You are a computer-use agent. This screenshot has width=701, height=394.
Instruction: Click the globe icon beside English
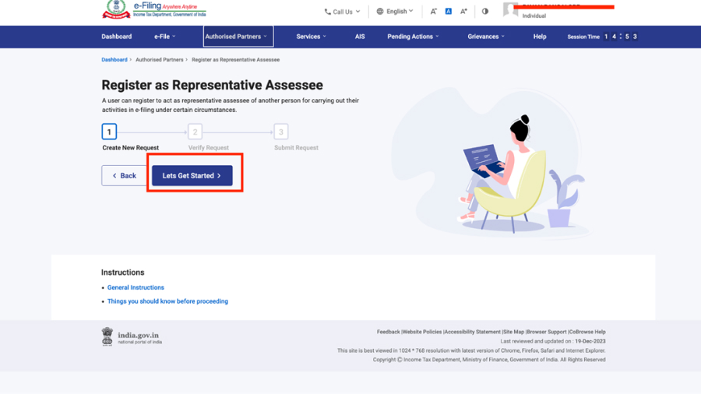point(380,11)
